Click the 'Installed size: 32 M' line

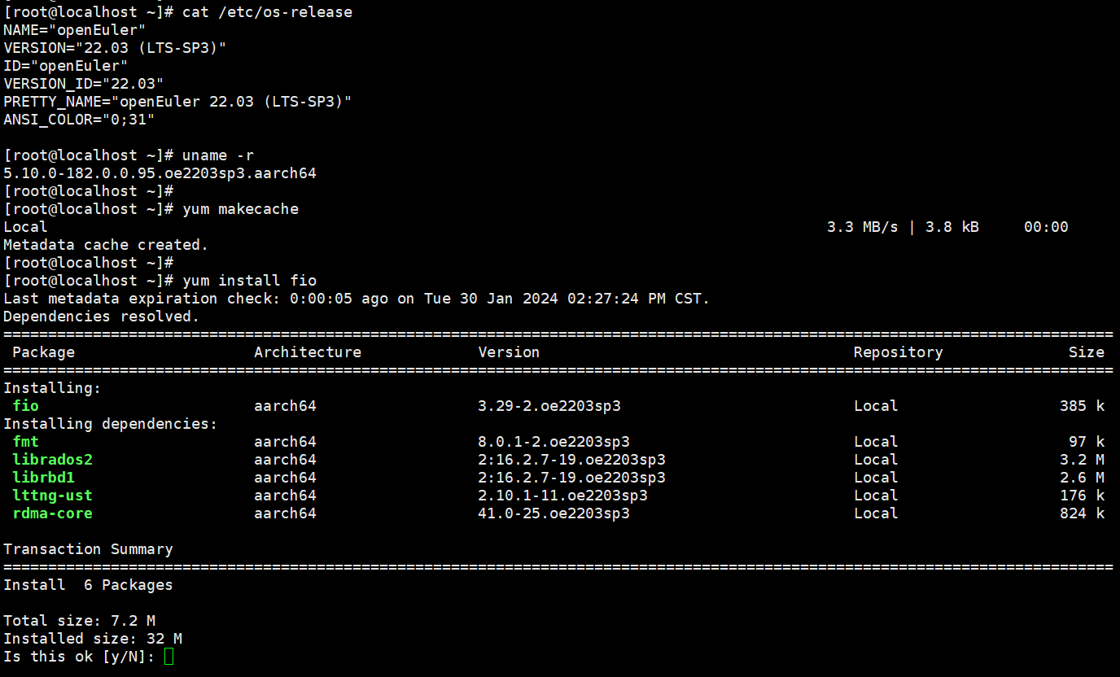(x=93, y=638)
